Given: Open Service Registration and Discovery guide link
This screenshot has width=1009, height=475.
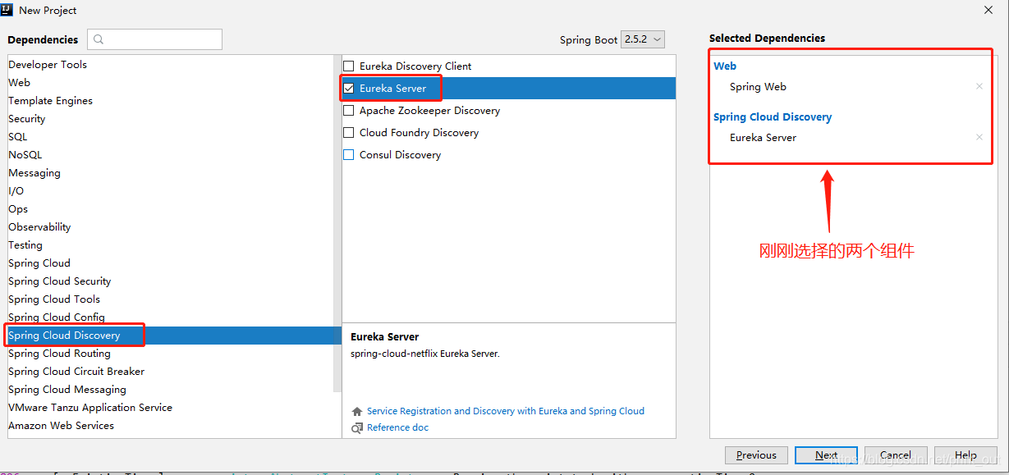Looking at the screenshot, I should tap(506, 411).
